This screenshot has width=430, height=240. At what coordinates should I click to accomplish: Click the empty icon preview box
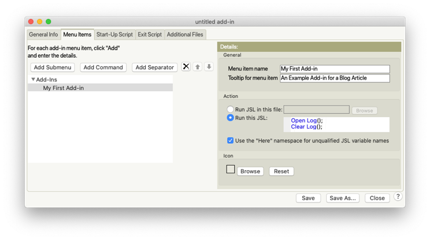point(231,170)
